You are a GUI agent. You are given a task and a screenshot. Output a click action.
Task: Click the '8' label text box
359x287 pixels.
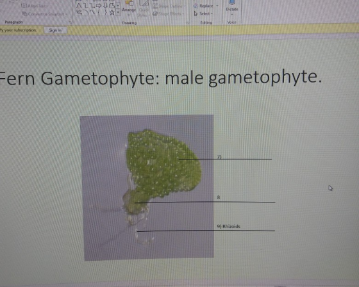pyautogui.click(x=219, y=197)
